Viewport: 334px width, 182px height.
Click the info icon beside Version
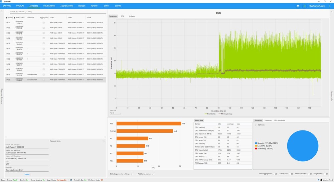pos(321,180)
